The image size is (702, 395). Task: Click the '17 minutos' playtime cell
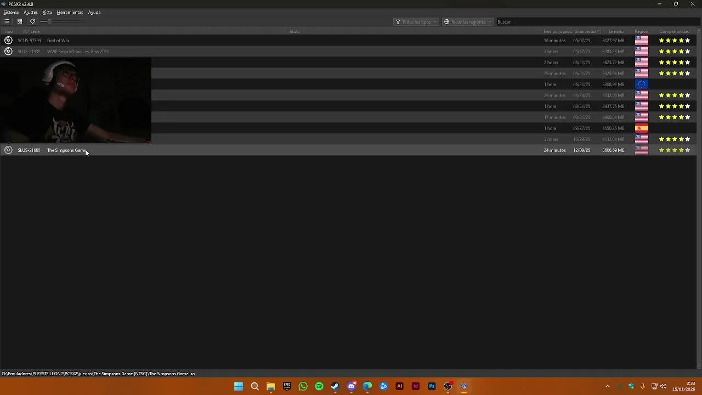(554, 117)
